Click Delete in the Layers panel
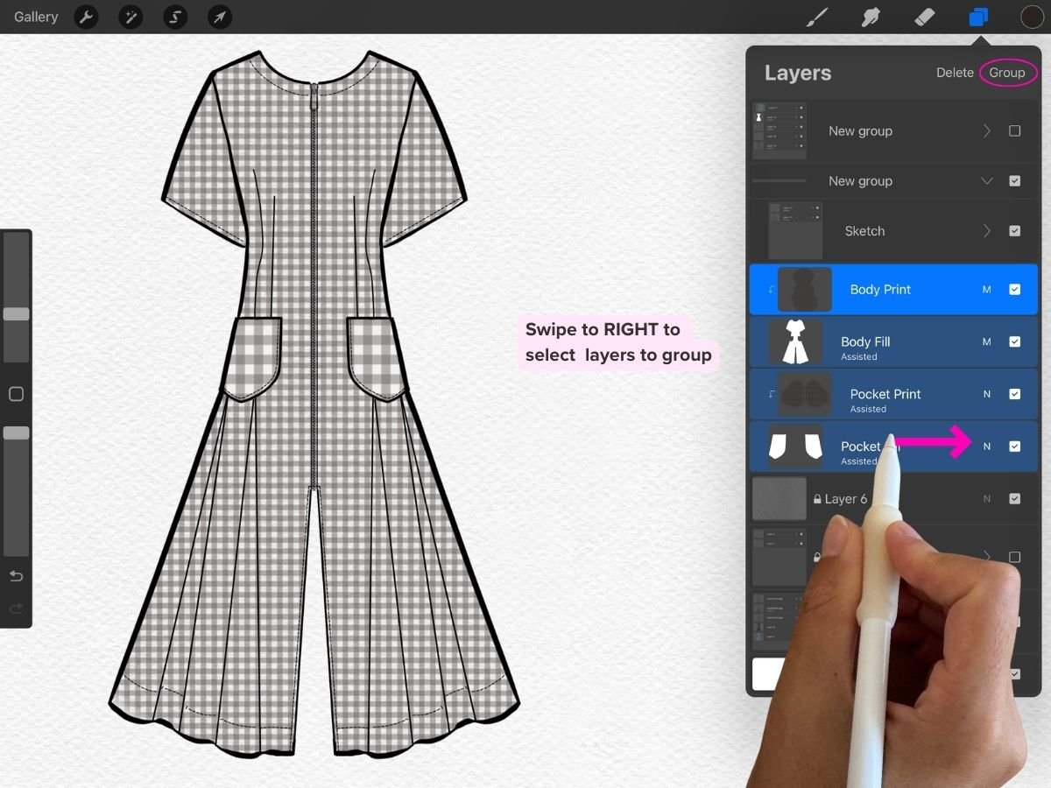 (955, 73)
